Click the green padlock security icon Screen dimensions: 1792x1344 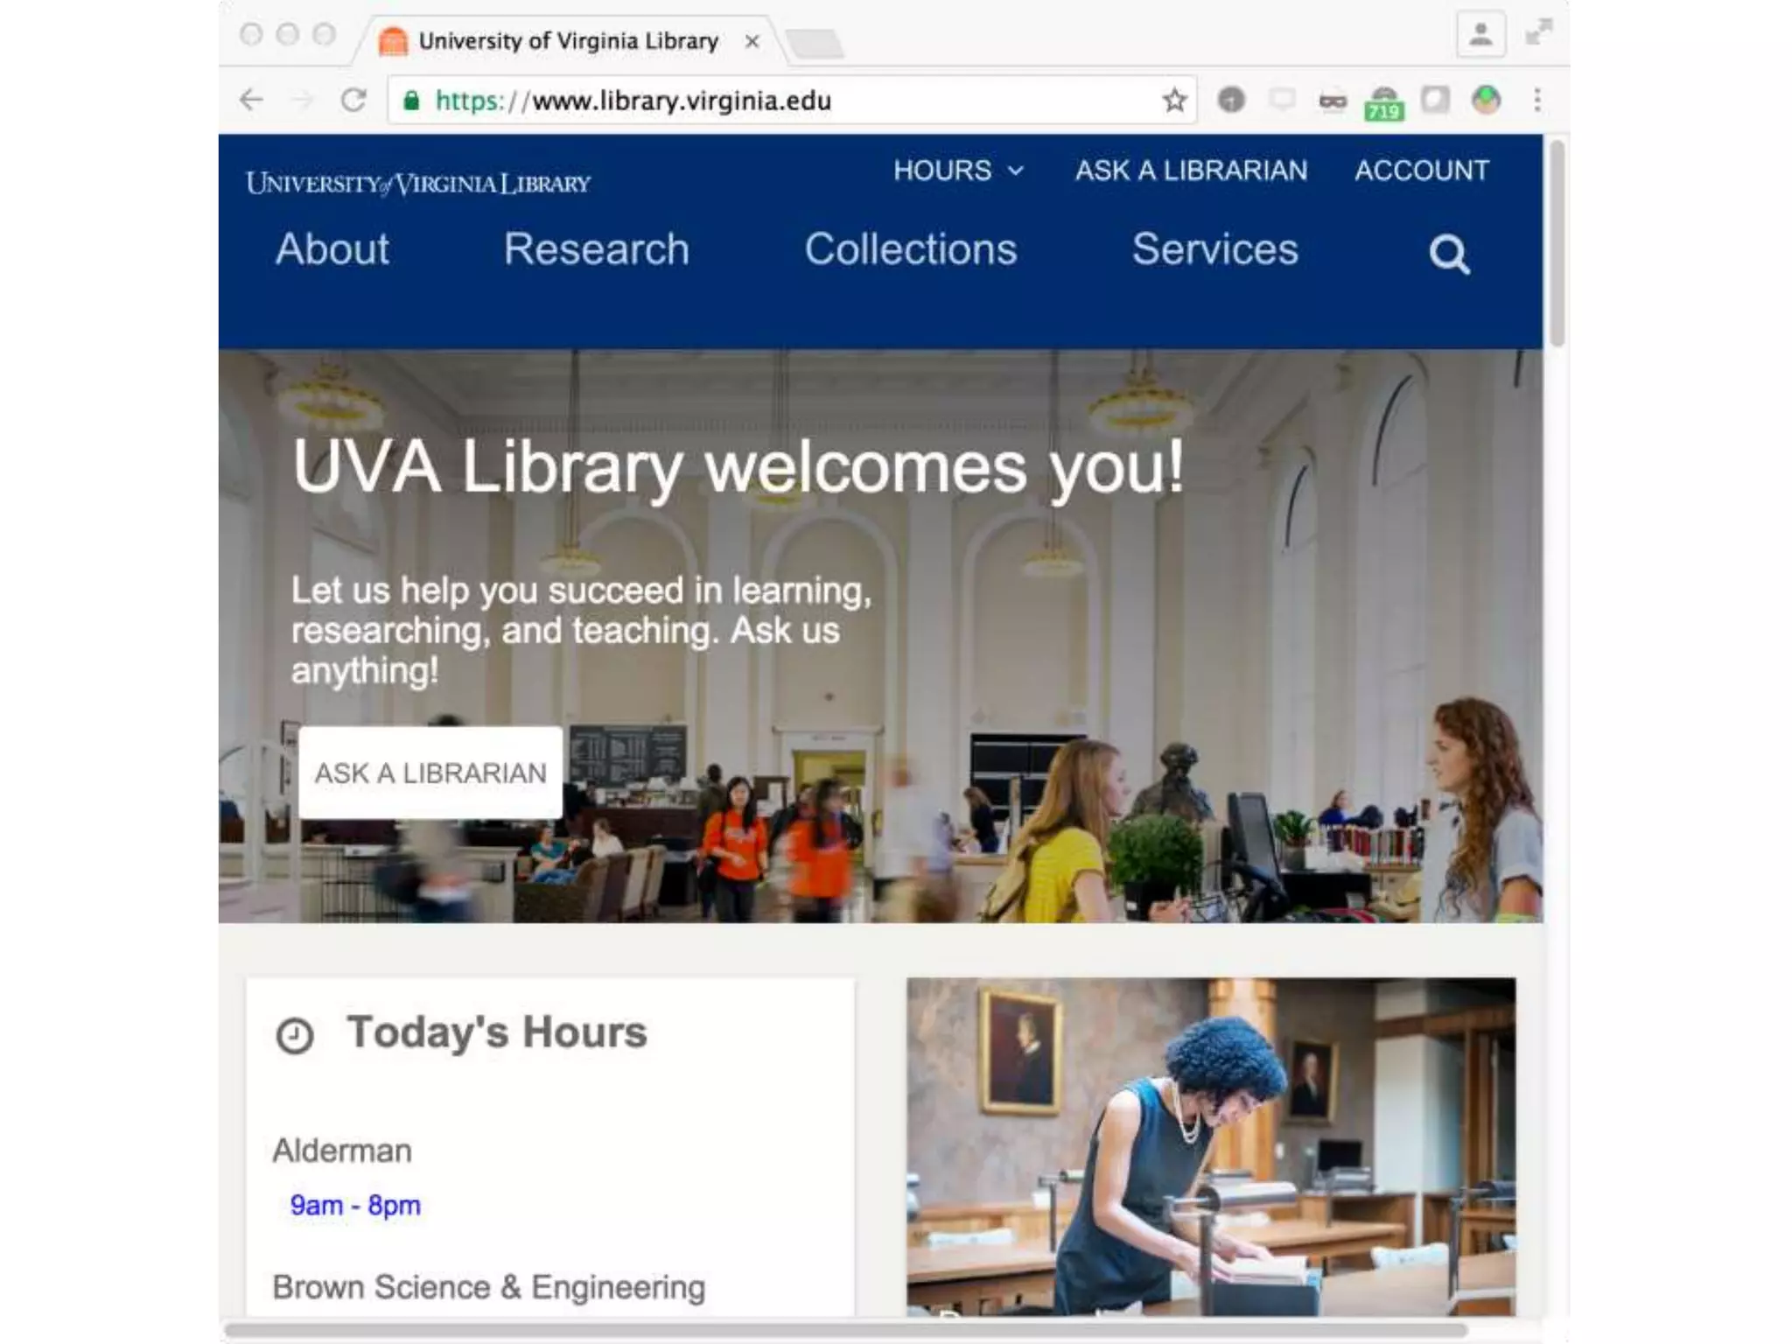[x=411, y=101]
